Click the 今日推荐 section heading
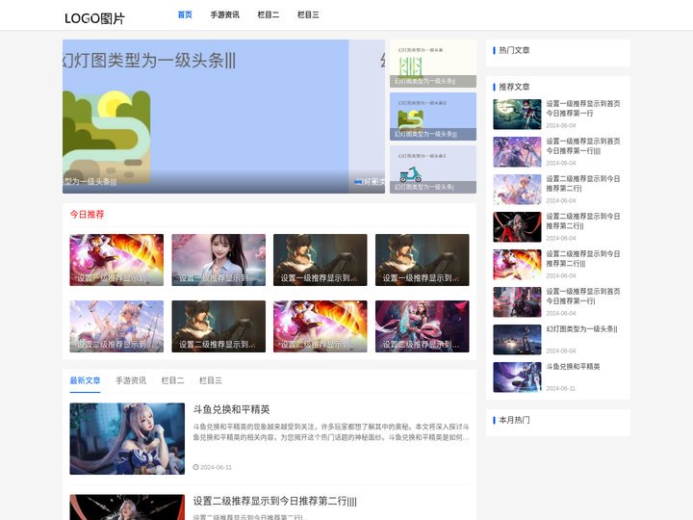The height and width of the screenshot is (520, 693). click(87, 215)
